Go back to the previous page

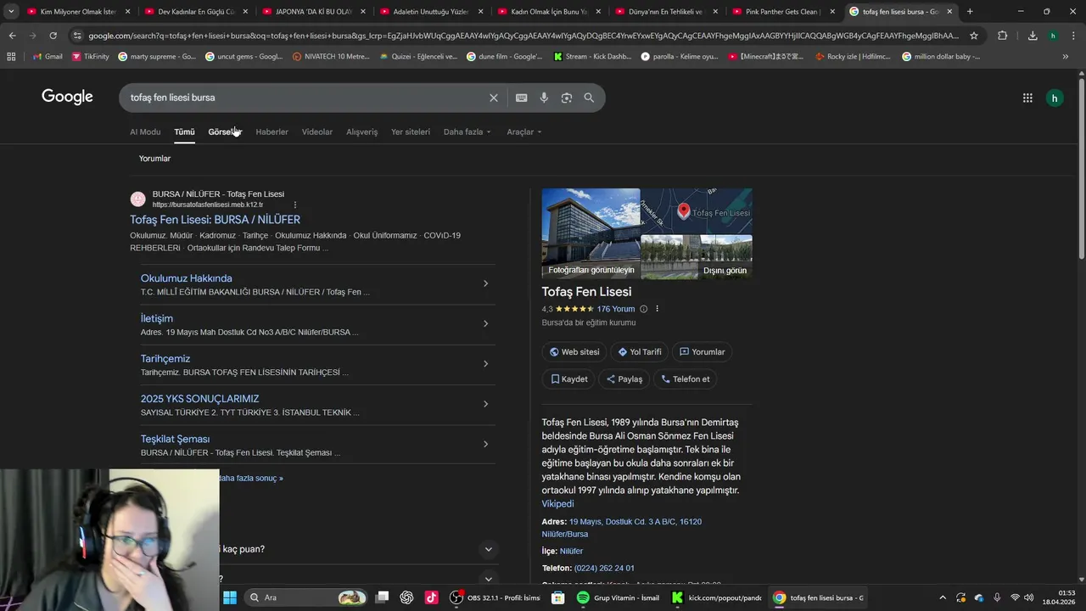click(12, 36)
